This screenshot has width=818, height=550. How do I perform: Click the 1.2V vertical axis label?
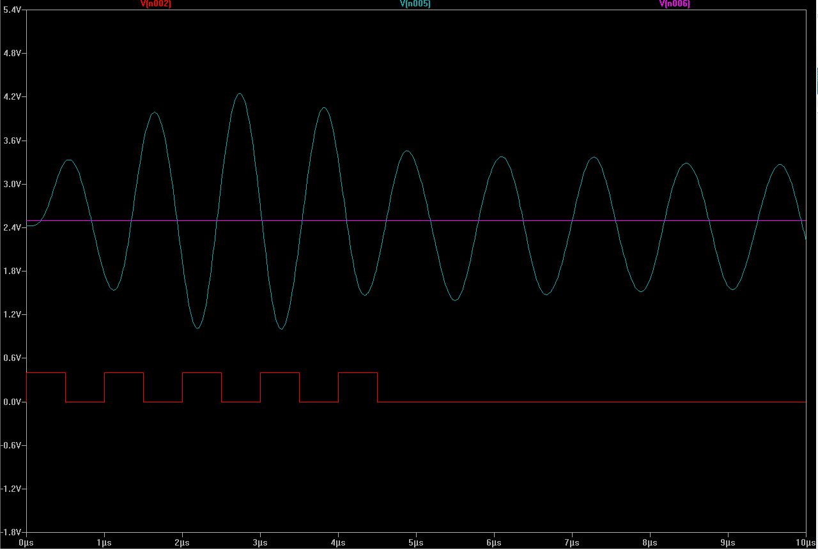coord(12,315)
